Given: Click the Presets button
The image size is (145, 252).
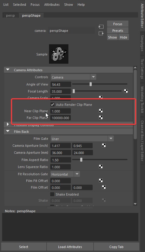Looking at the screenshot, I should [118, 31].
